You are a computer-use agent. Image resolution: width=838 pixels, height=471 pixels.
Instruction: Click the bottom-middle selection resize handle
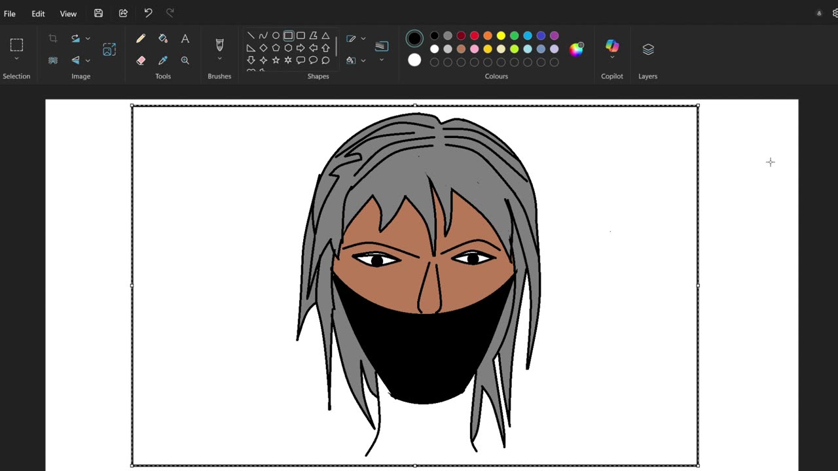(x=415, y=465)
